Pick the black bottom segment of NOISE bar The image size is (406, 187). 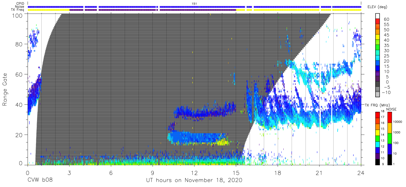(390, 159)
